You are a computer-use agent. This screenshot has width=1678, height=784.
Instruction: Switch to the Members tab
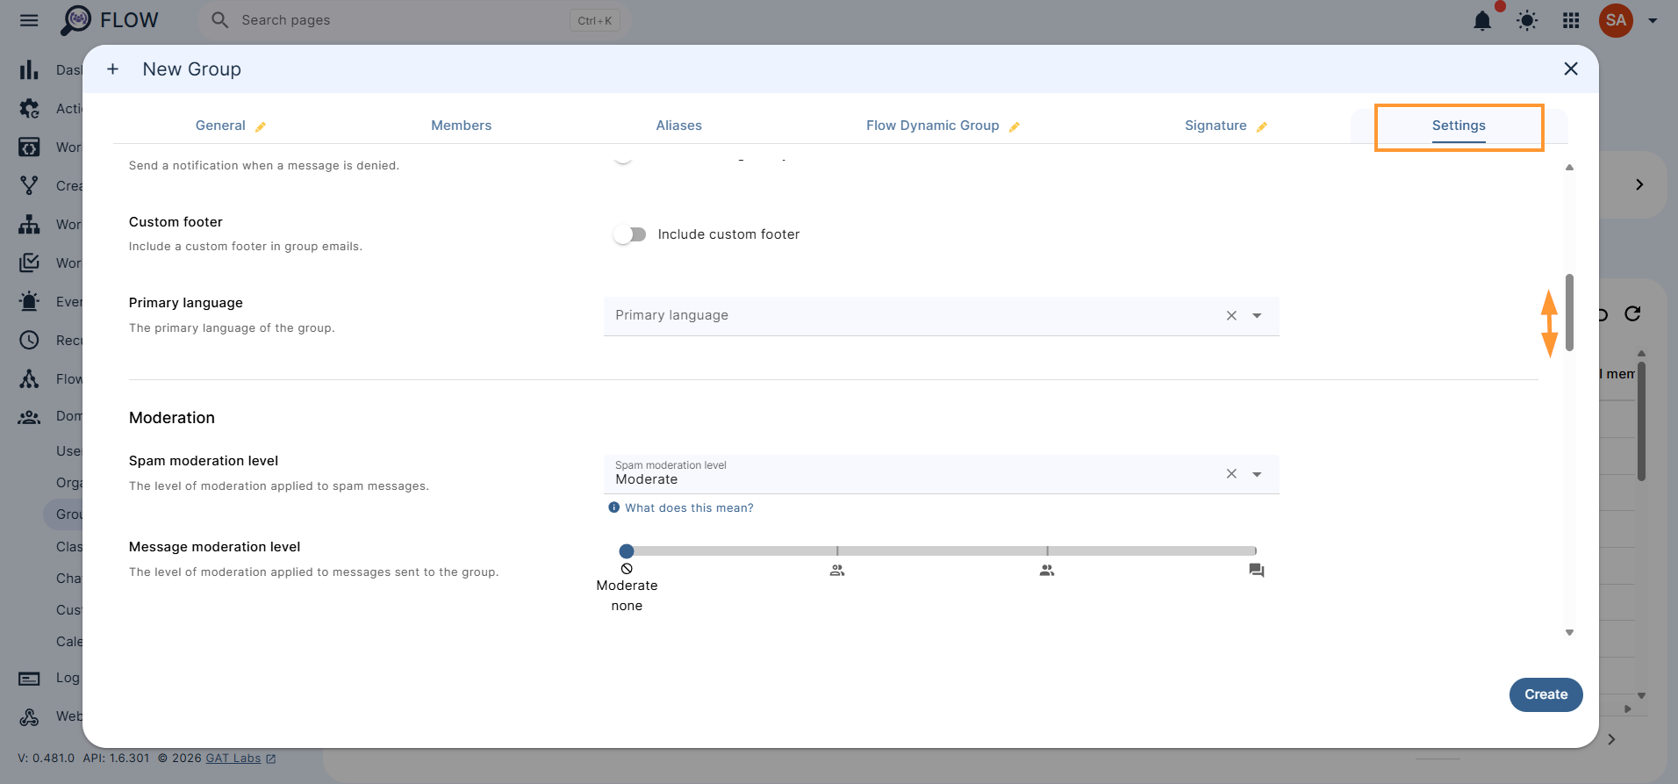[x=461, y=126]
